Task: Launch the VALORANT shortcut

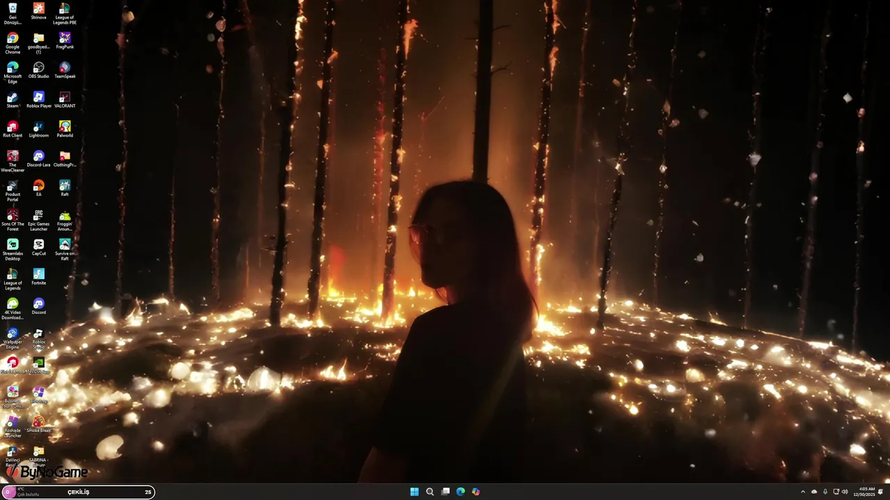Action: 65,99
